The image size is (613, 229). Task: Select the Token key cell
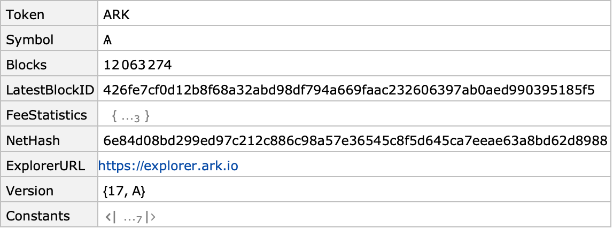click(x=49, y=15)
